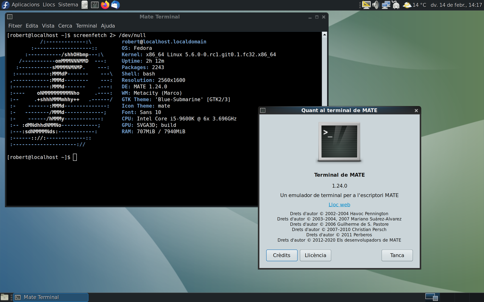Open the Edita menu in Mate Terminal

(x=32, y=26)
